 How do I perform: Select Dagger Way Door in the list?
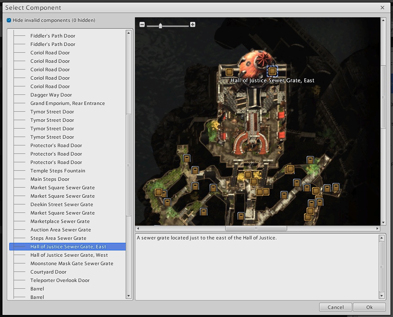pos(51,95)
